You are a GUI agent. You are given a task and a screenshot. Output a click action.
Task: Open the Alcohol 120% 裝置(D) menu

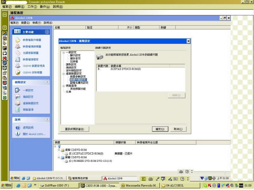tap(25, 23)
